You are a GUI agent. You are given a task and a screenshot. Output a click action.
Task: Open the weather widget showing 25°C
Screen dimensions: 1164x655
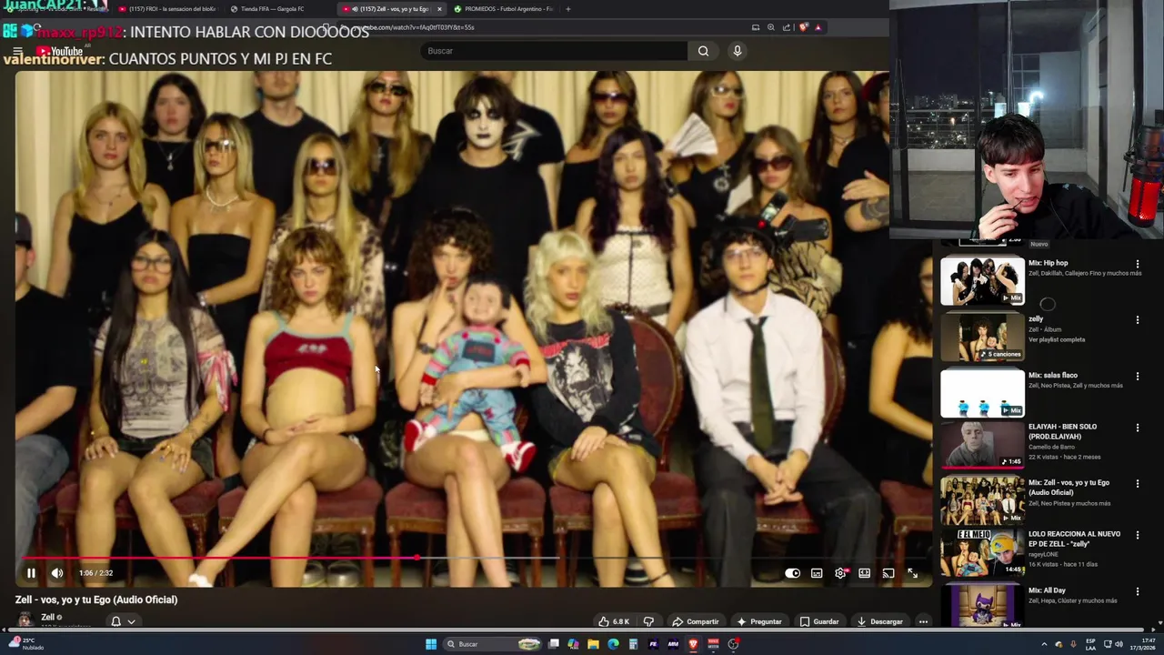(25, 643)
